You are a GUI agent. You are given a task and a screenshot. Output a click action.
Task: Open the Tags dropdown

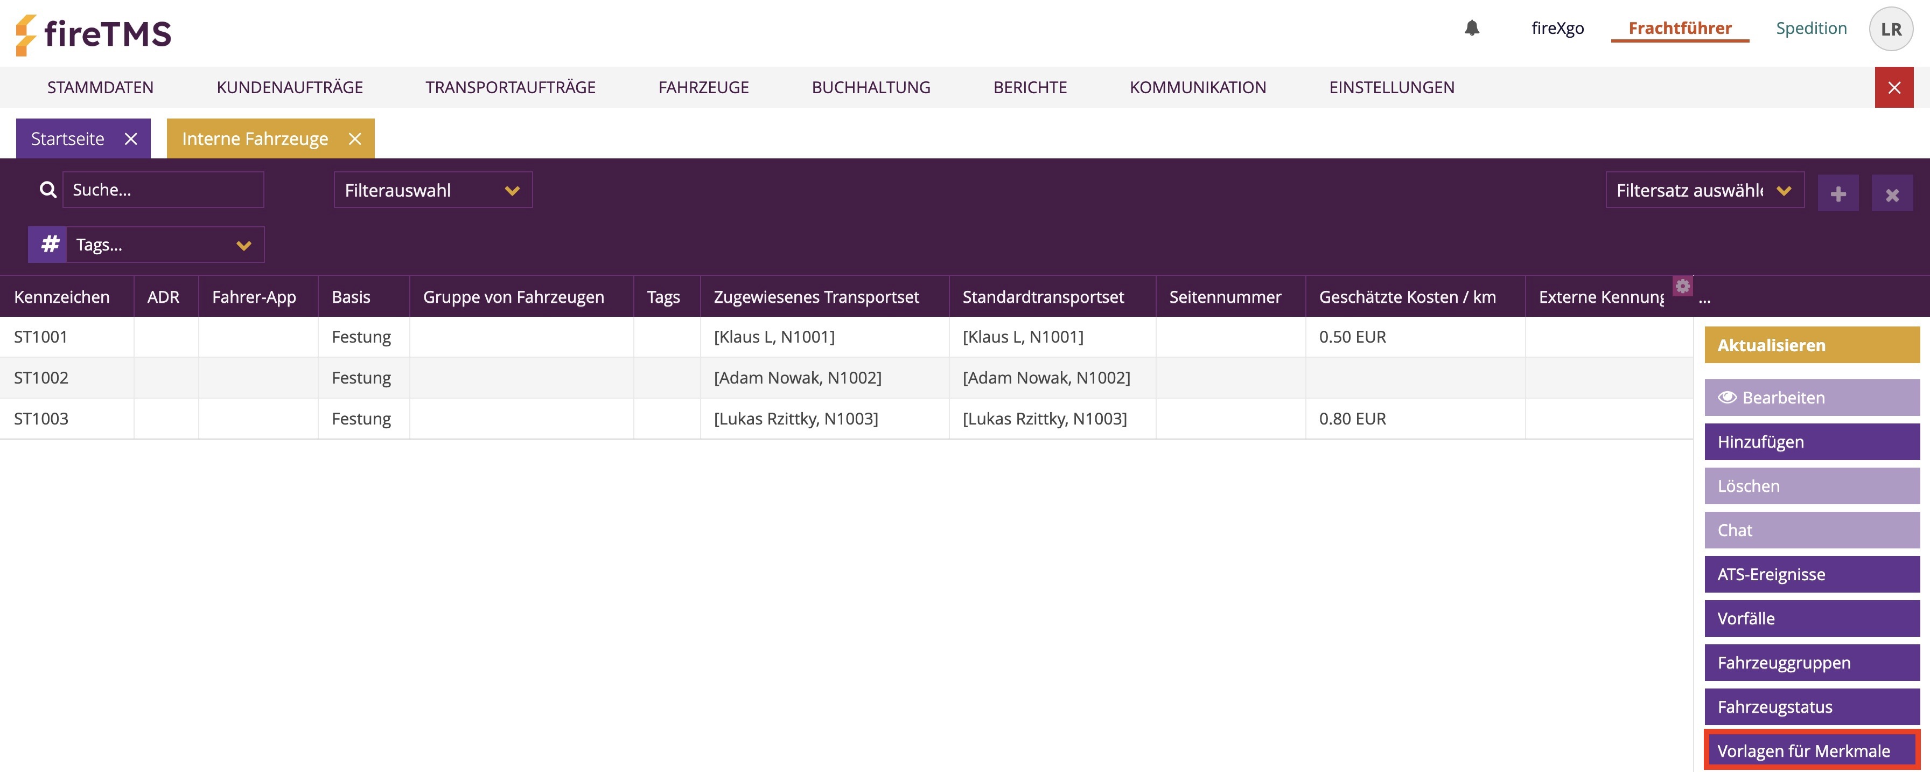point(165,245)
